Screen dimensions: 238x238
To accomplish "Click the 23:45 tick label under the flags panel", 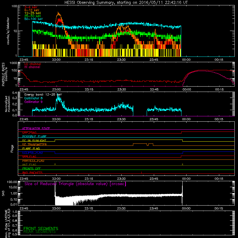I will [x=154, y=179].
